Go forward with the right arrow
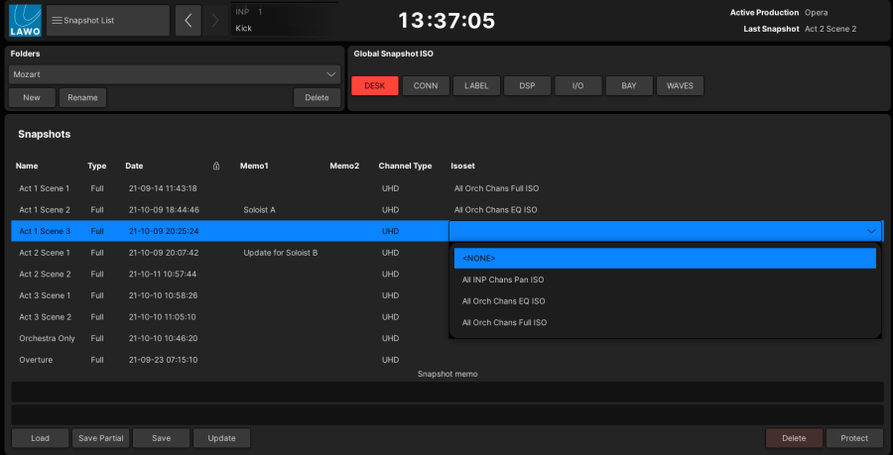This screenshot has width=893, height=455. coord(216,20)
